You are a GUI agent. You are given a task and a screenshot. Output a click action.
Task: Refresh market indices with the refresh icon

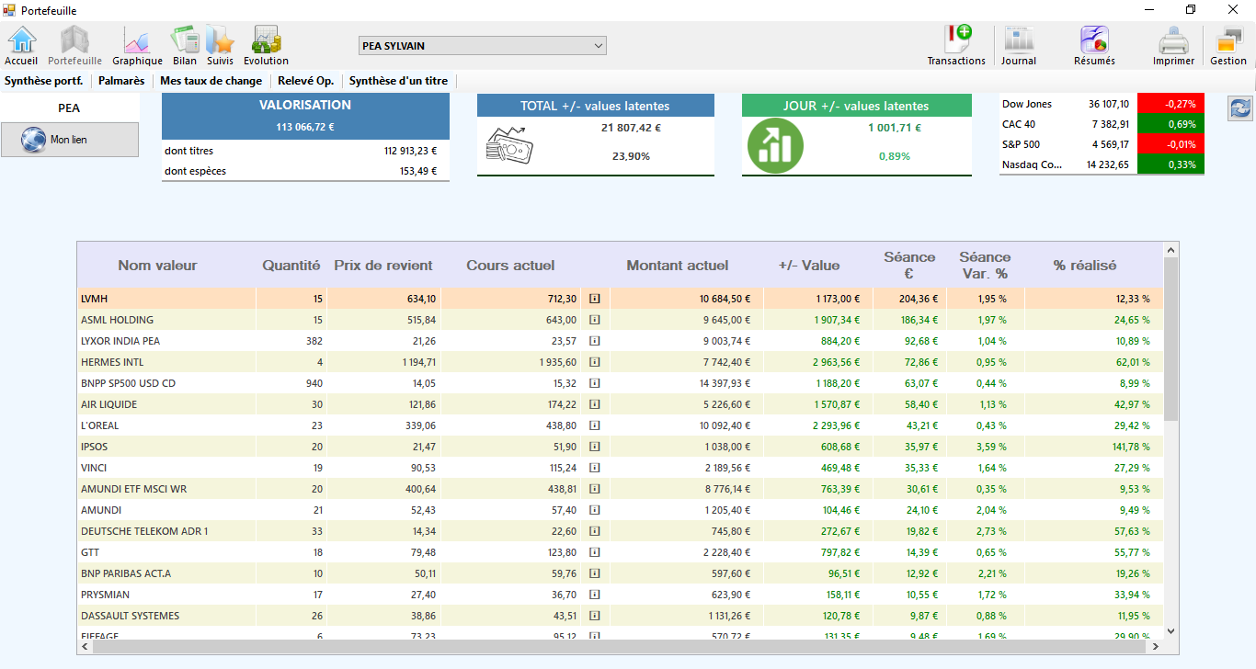(1240, 108)
